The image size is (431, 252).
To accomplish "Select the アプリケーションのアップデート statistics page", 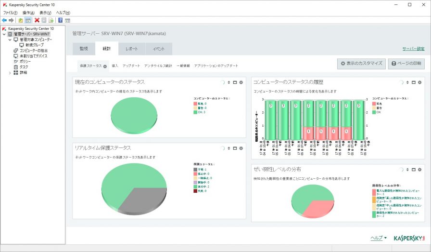I will [216, 66].
